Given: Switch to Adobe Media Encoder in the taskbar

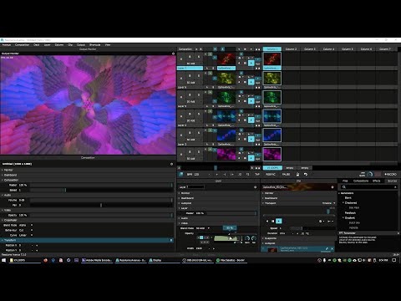Looking at the screenshot, I should (x=97, y=260).
